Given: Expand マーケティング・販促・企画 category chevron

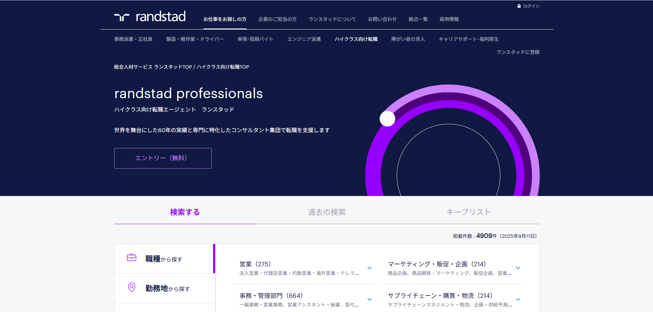Looking at the screenshot, I should (518, 268).
